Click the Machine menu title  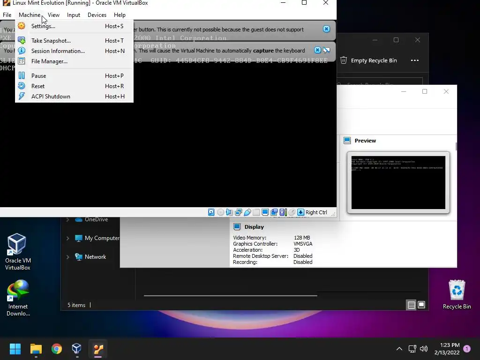(x=30, y=15)
